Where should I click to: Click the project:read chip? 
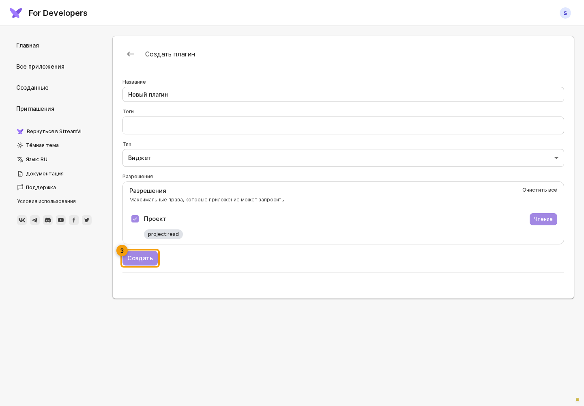pyautogui.click(x=163, y=234)
